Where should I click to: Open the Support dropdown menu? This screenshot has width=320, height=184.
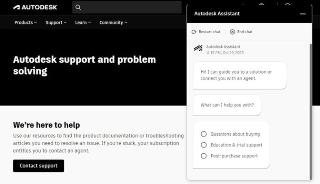[56, 22]
